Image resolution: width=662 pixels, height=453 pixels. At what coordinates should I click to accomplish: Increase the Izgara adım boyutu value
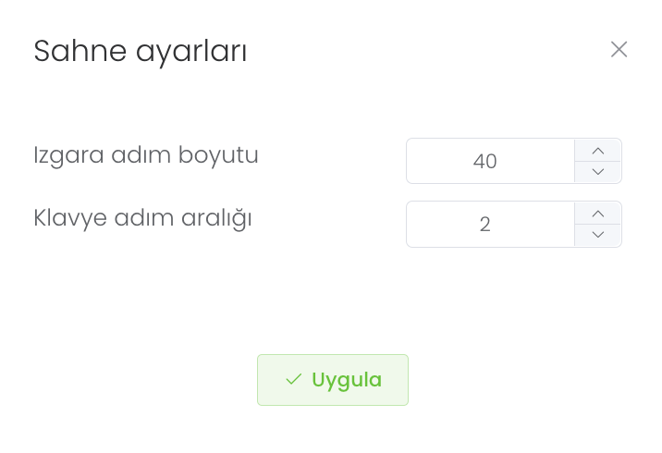[598, 151]
